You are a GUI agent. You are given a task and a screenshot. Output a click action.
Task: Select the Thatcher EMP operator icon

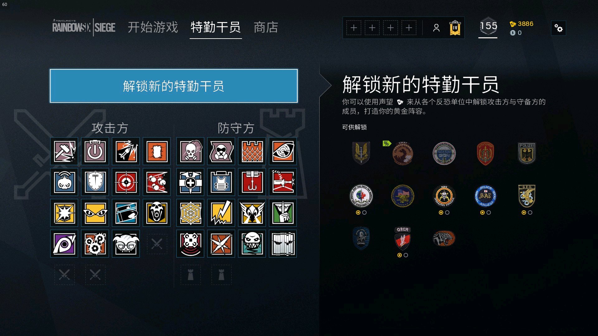point(95,152)
